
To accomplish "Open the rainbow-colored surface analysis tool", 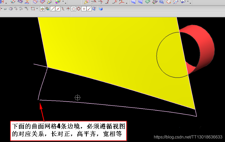I will [58, 2].
